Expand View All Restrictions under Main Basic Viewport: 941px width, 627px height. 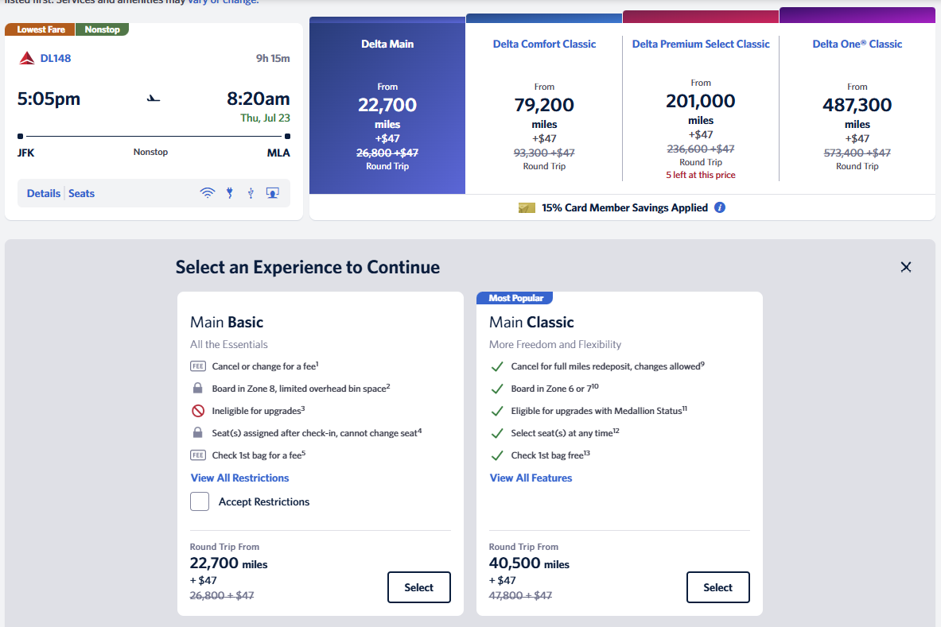pyautogui.click(x=239, y=478)
